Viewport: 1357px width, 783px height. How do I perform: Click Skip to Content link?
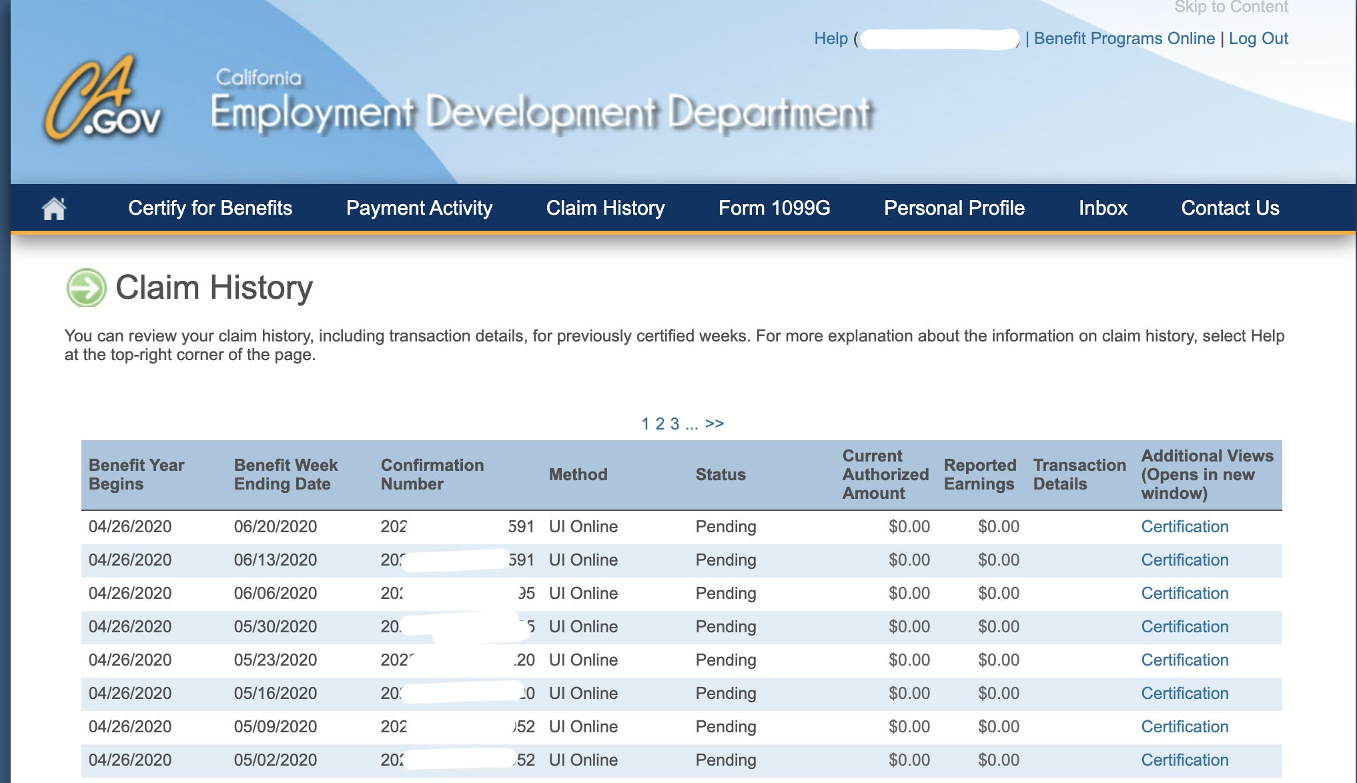1231,7
